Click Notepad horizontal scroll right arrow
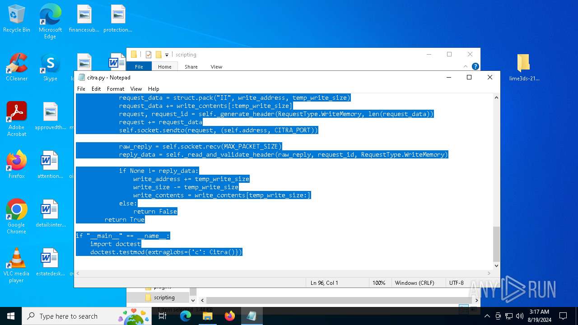This screenshot has width=578, height=325. (x=489, y=273)
